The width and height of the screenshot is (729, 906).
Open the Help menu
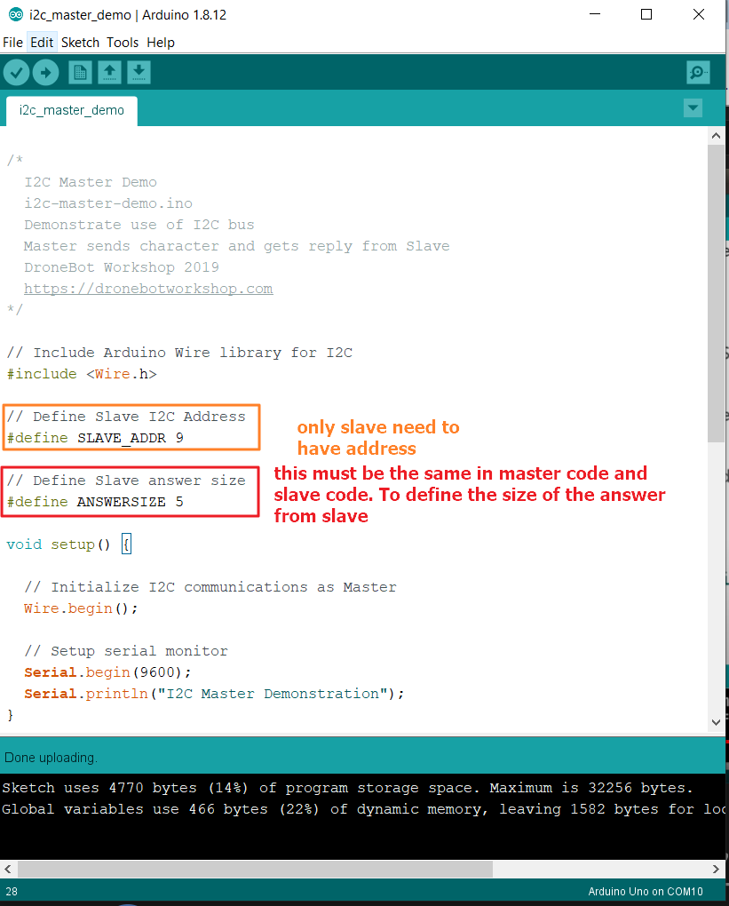[x=161, y=43]
